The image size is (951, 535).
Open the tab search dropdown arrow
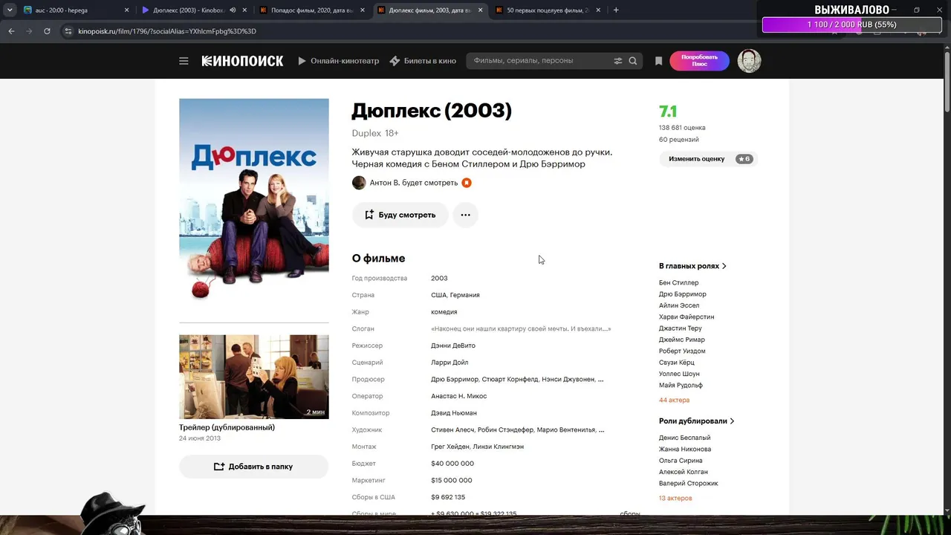tap(10, 10)
